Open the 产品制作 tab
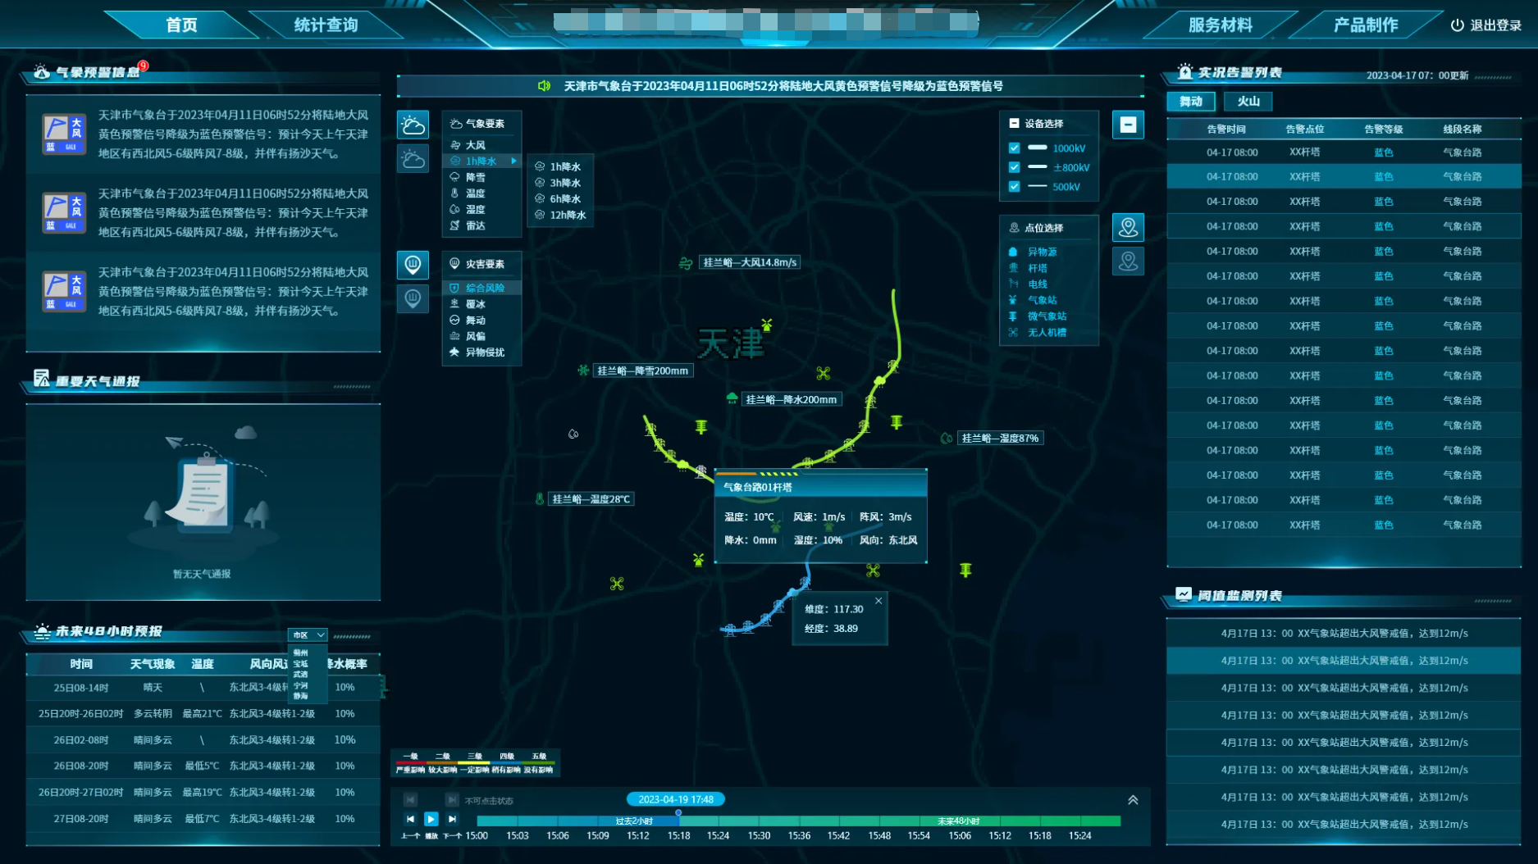Image resolution: width=1538 pixels, height=864 pixels. click(x=1365, y=25)
